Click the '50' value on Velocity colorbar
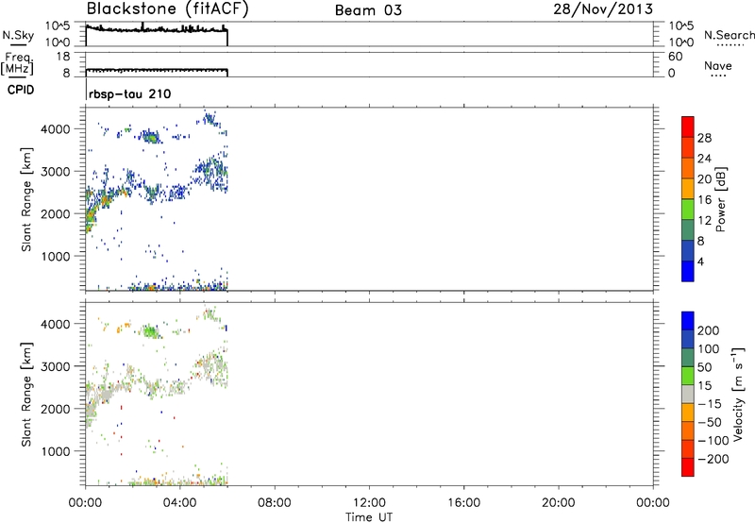 coord(705,367)
